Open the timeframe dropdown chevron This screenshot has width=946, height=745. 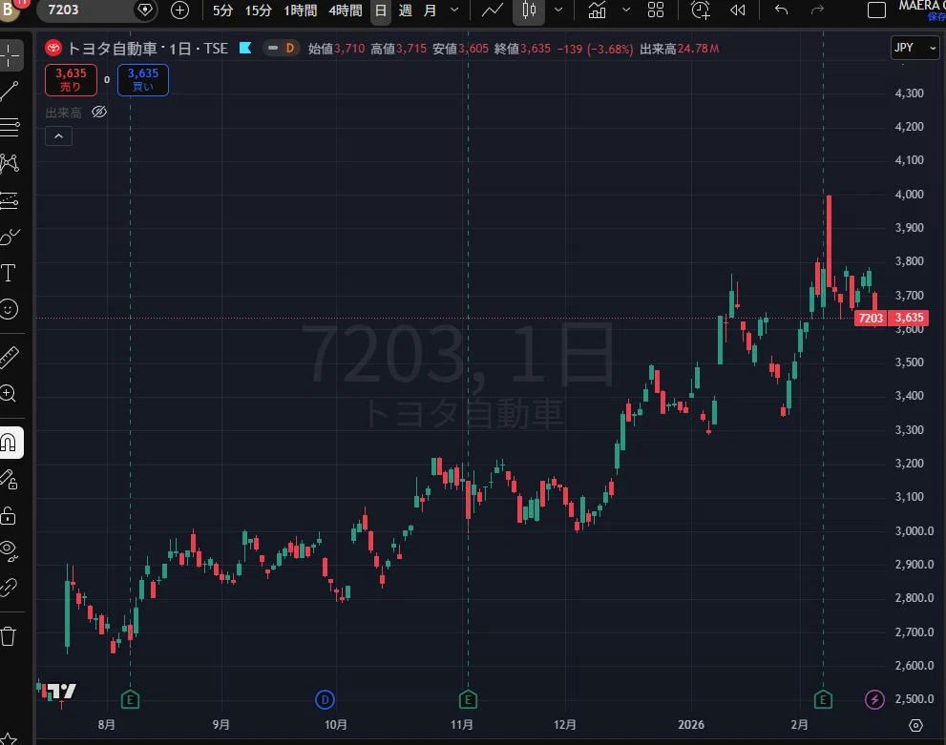454,10
